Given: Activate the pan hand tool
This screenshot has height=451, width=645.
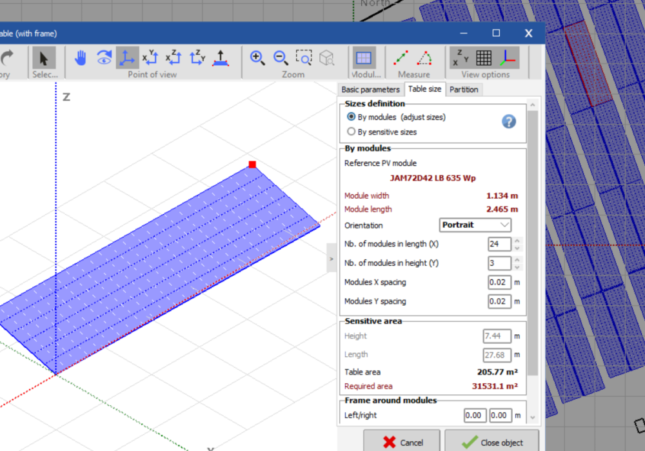Looking at the screenshot, I should (81, 58).
